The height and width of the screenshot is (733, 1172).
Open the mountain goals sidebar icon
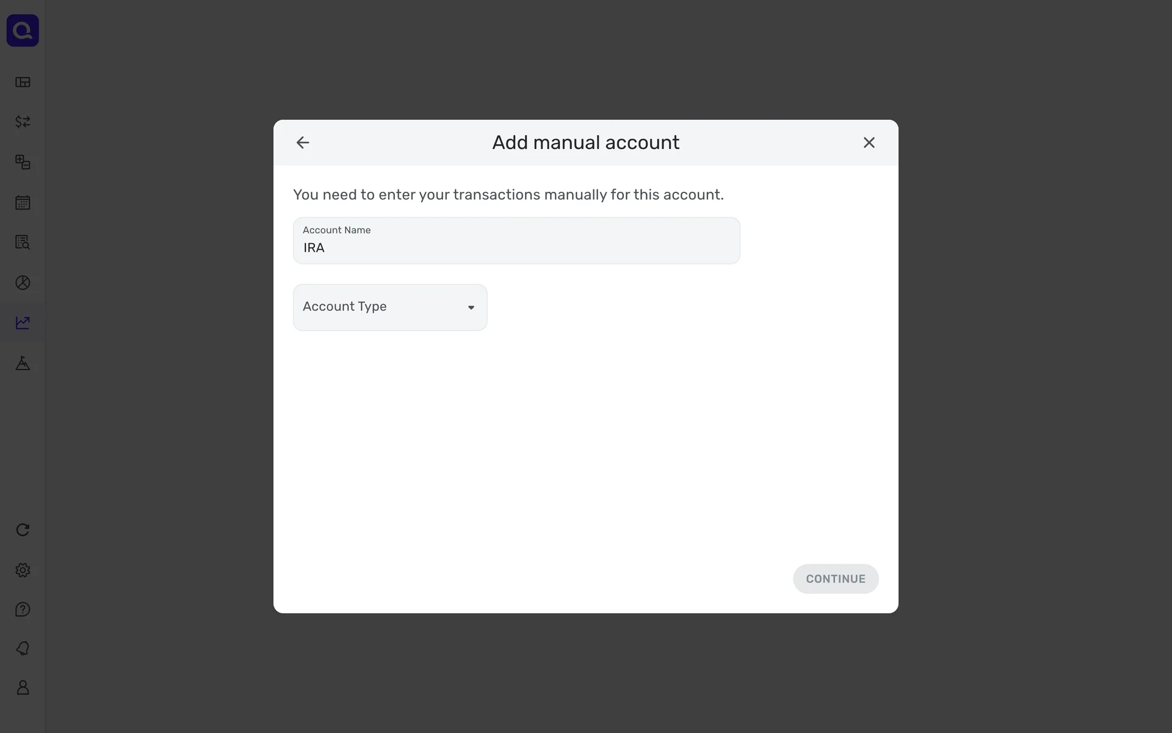pos(23,363)
